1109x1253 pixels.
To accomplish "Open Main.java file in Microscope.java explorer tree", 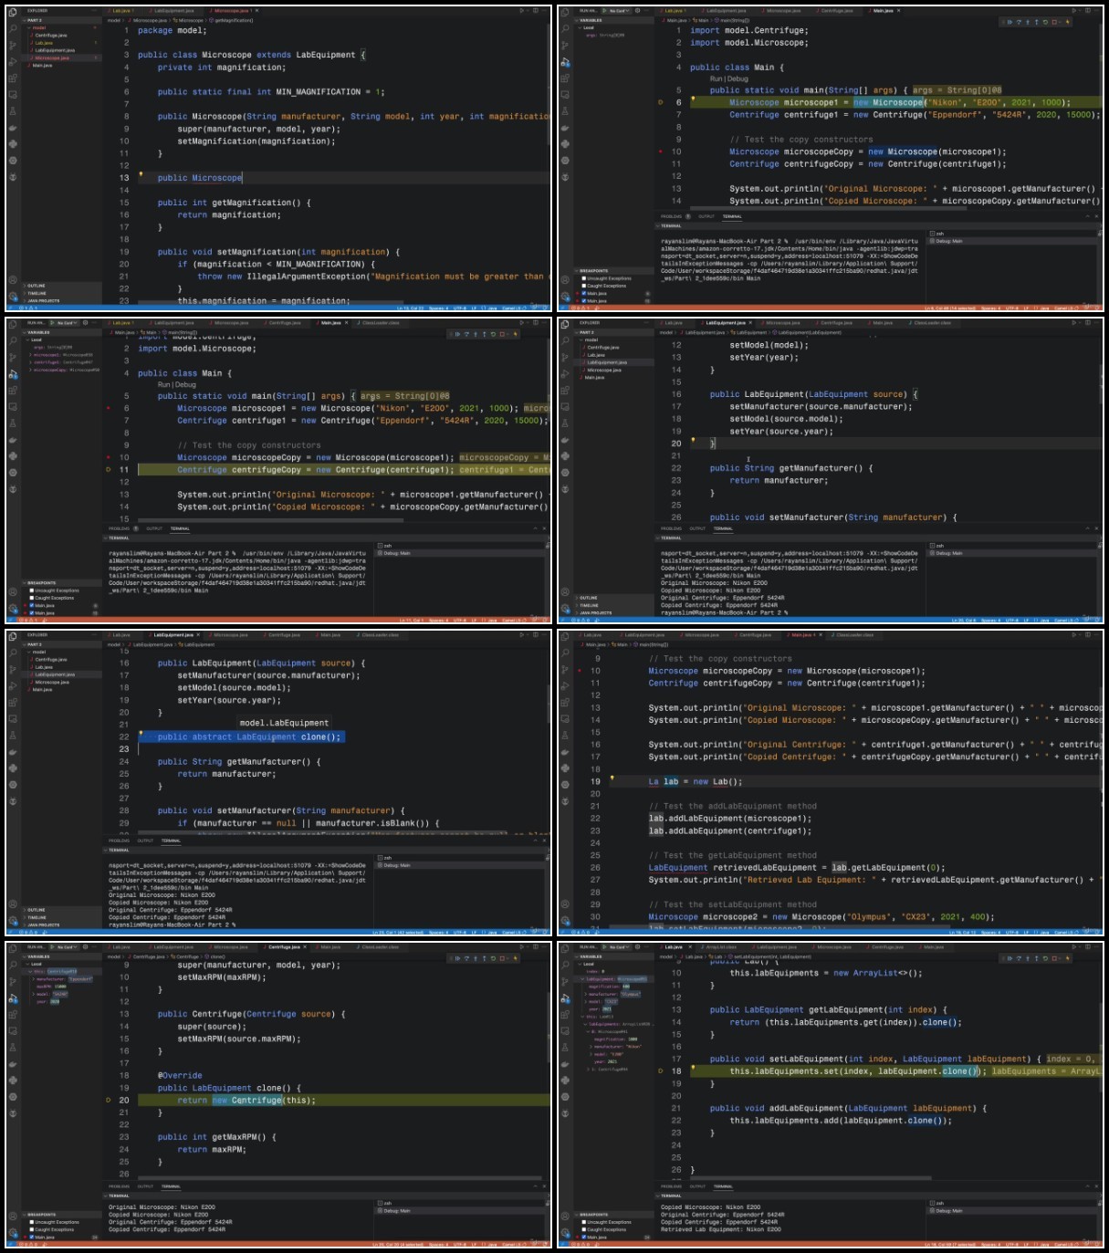I will point(42,65).
